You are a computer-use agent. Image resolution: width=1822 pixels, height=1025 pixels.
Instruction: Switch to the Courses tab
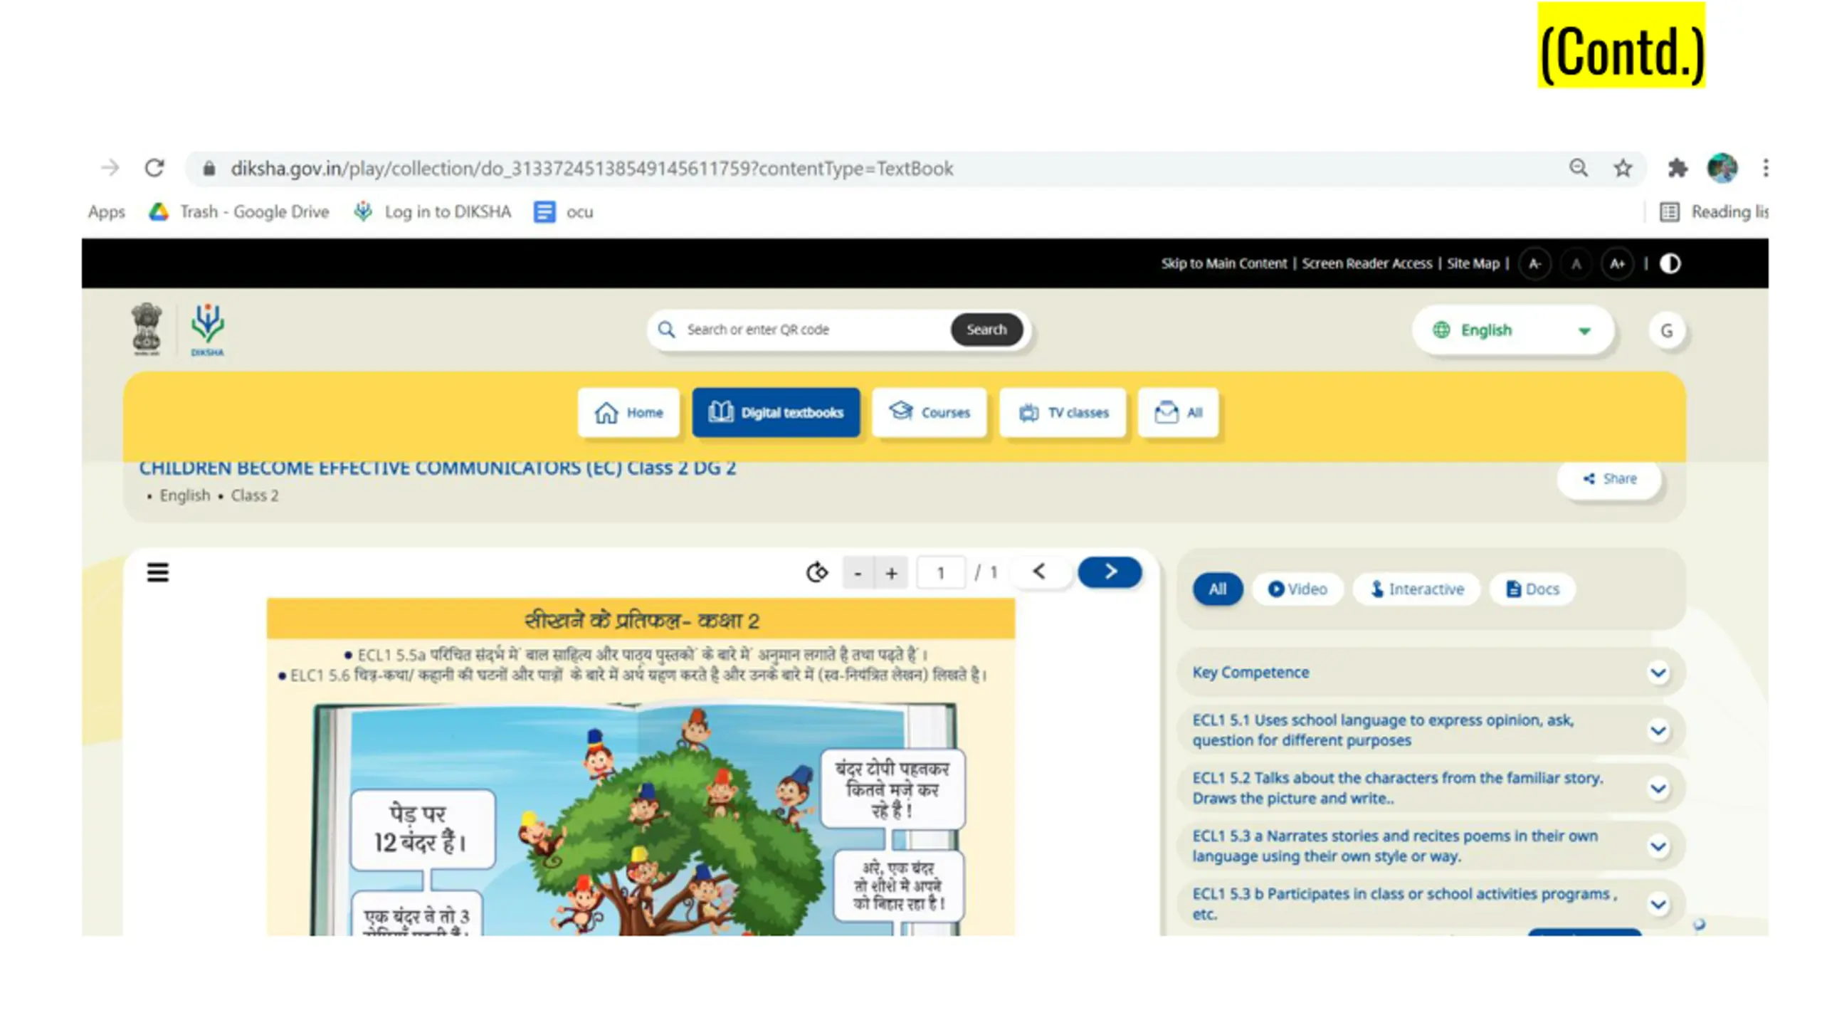pos(929,413)
